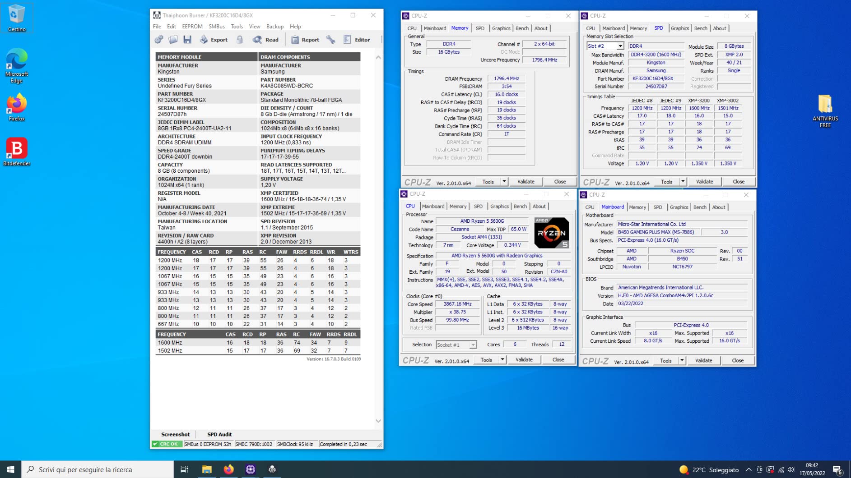This screenshot has height=478, width=851.
Task: Click the taskbar search box
Action: pyautogui.click(x=98, y=469)
